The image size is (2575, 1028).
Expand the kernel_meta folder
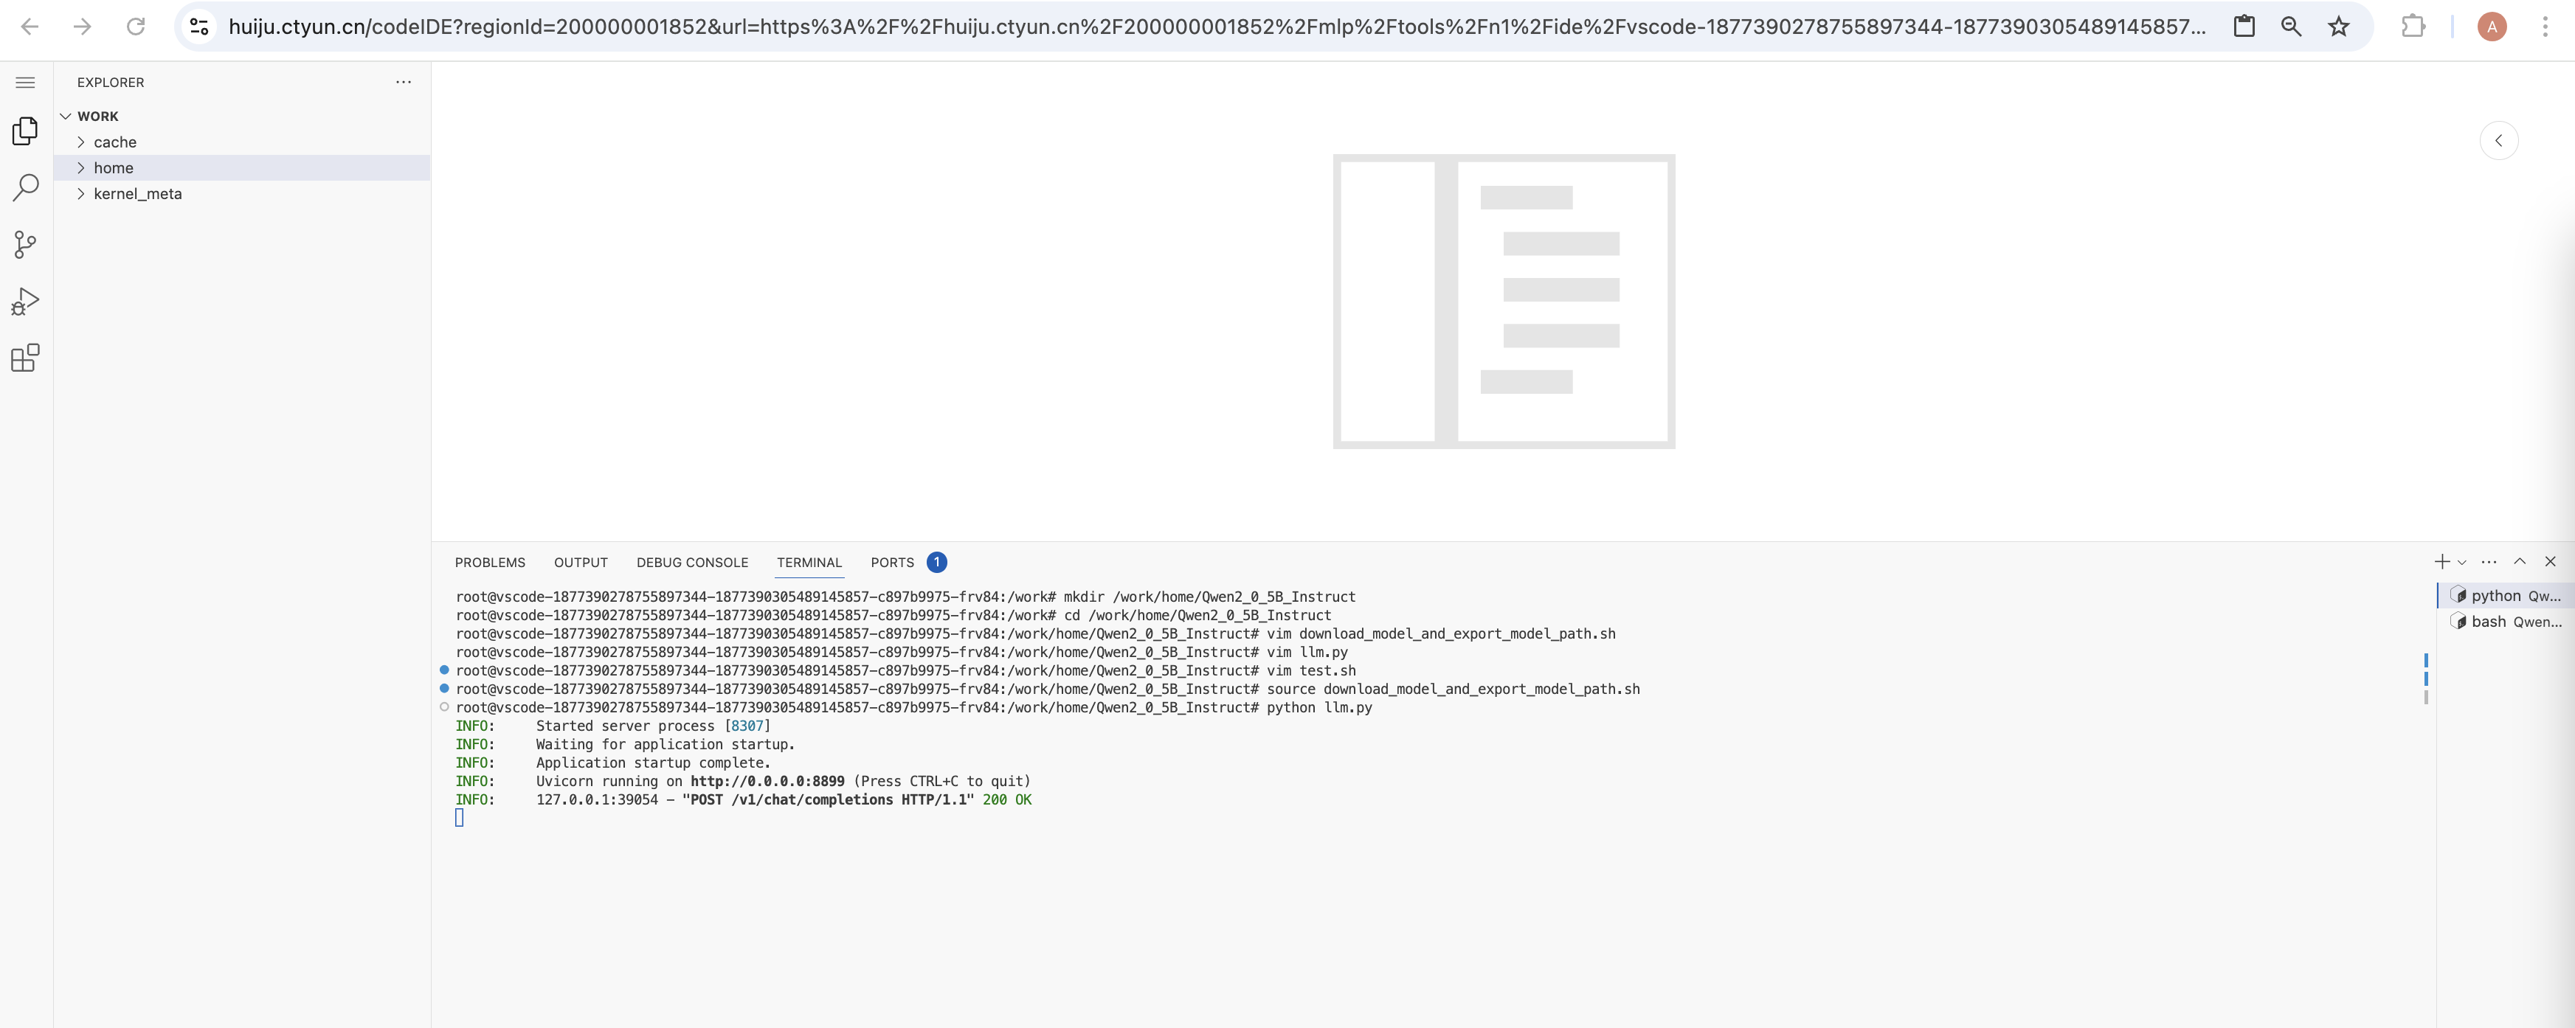[242, 194]
